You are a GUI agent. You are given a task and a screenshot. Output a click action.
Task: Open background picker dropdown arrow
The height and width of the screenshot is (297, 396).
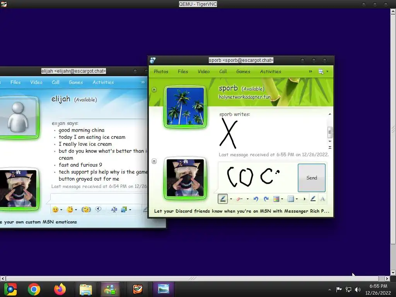(130, 210)
